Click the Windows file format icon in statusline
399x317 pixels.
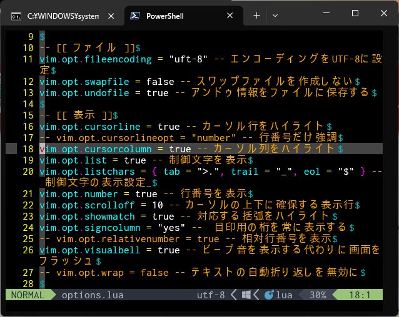pos(246,295)
